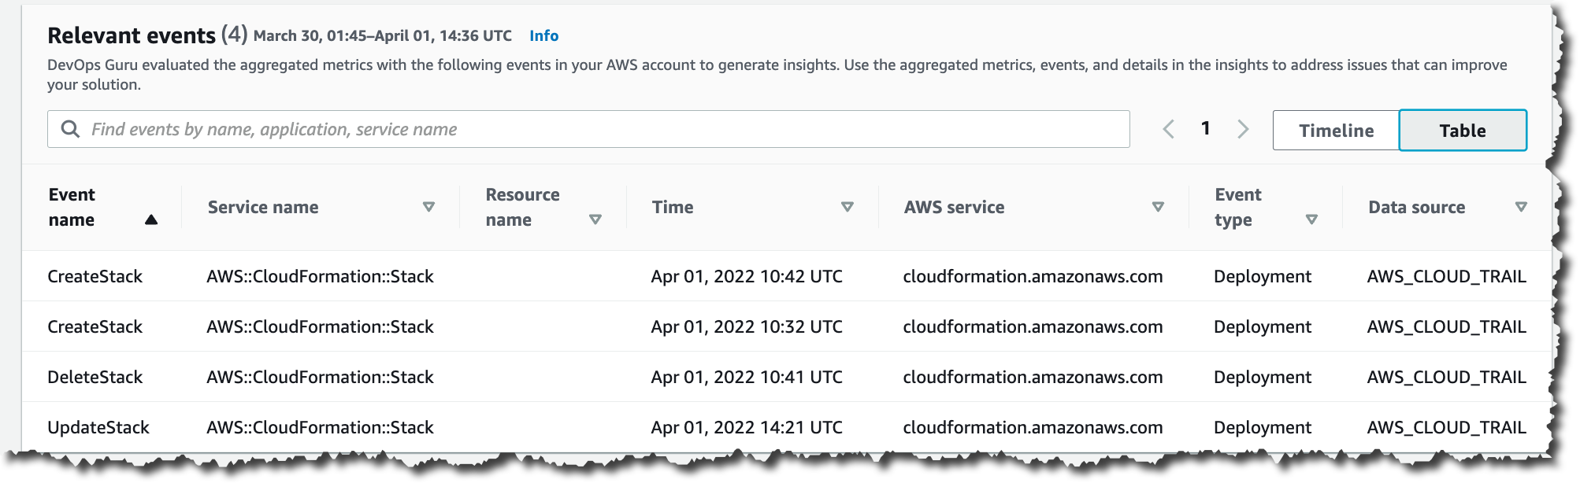Select page number 1

click(x=1205, y=128)
